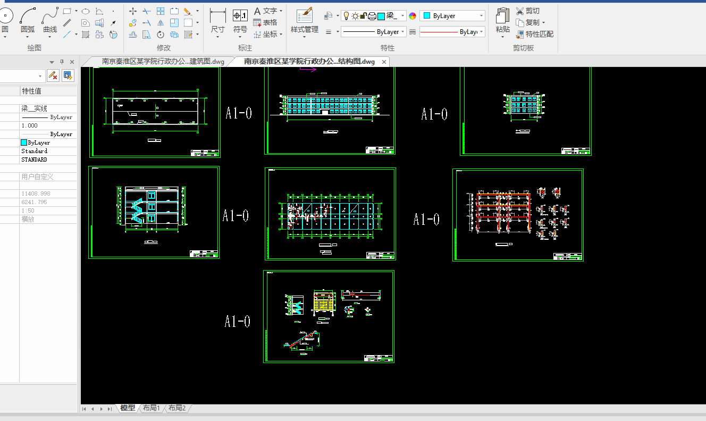The width and height of the screenshot is (706, 421).
Task: Click the Scissors Cut (剪切) icon
Action: coord(520,11)
